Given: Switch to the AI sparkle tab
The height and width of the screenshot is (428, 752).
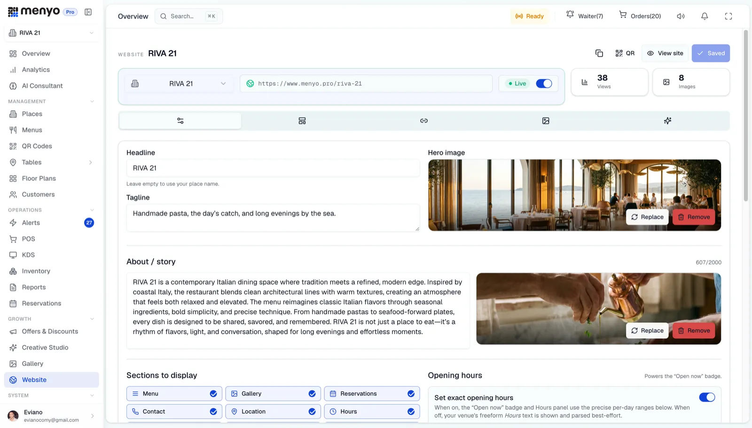Looking at the screenshot, I should [667, 121].
